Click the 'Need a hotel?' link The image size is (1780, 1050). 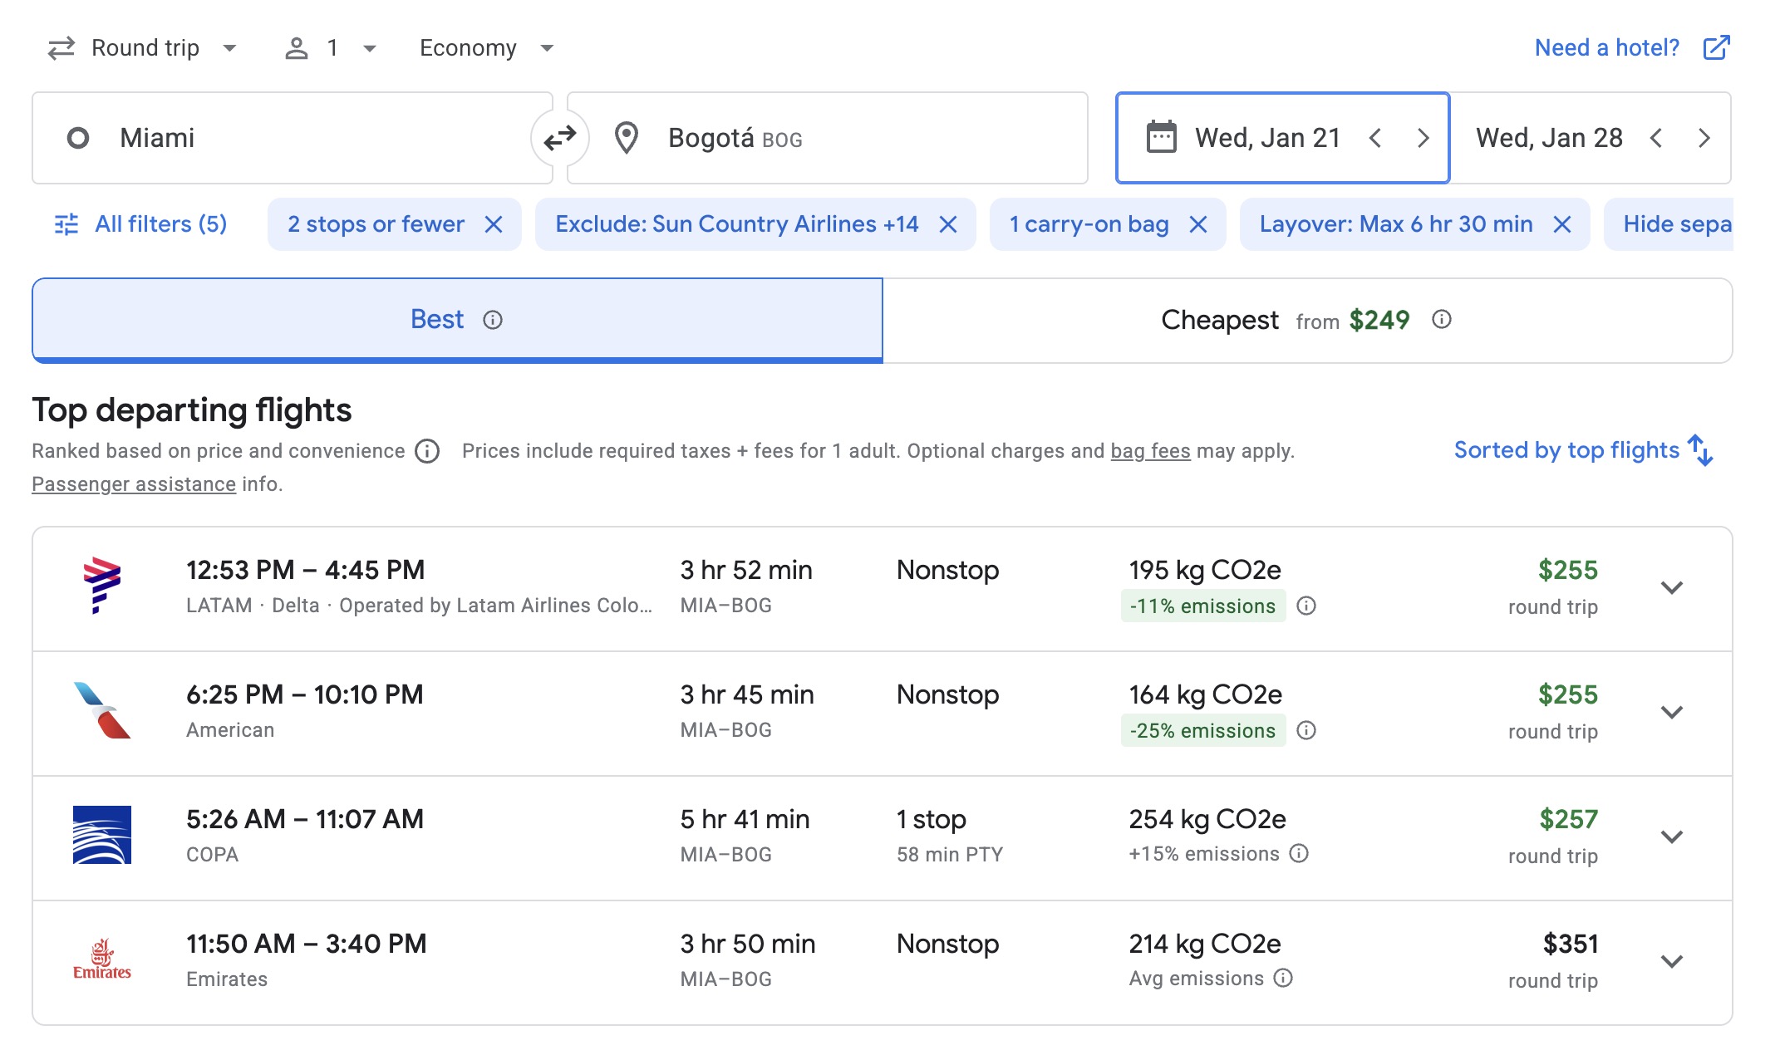pyautogui.click(x=1606, y=47)
